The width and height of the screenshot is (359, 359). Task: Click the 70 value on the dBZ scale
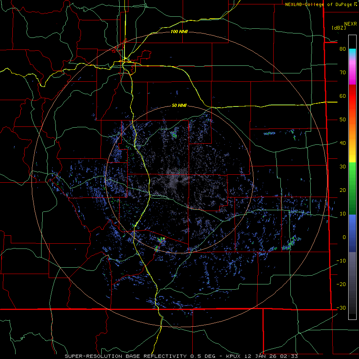coord(343,72)
